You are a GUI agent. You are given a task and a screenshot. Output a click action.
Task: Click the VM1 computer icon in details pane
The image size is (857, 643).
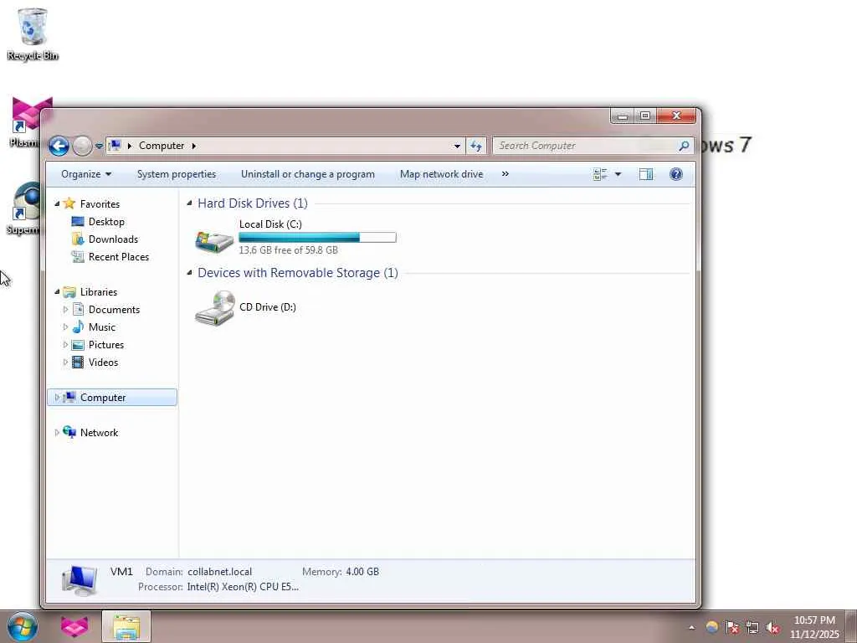click(80, 581)
